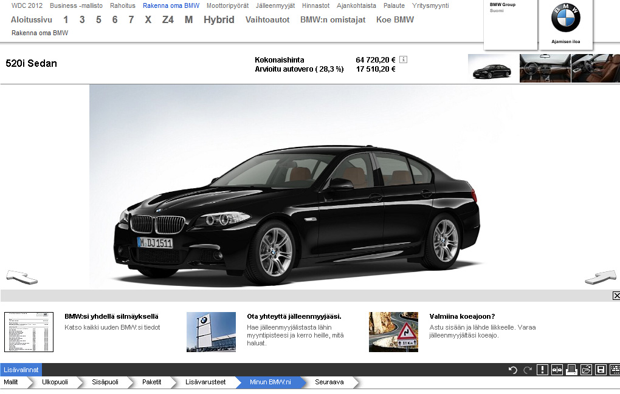Save configuration with floppy disk icon

coord(601,370)
